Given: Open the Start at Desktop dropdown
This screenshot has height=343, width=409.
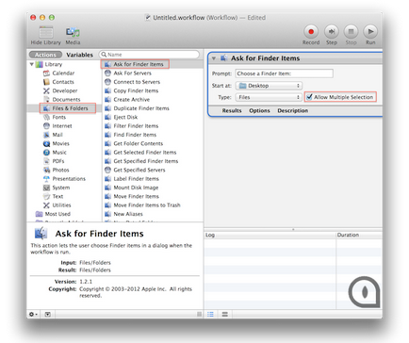Looking at the screenshot, I should [x=269, y=86].
